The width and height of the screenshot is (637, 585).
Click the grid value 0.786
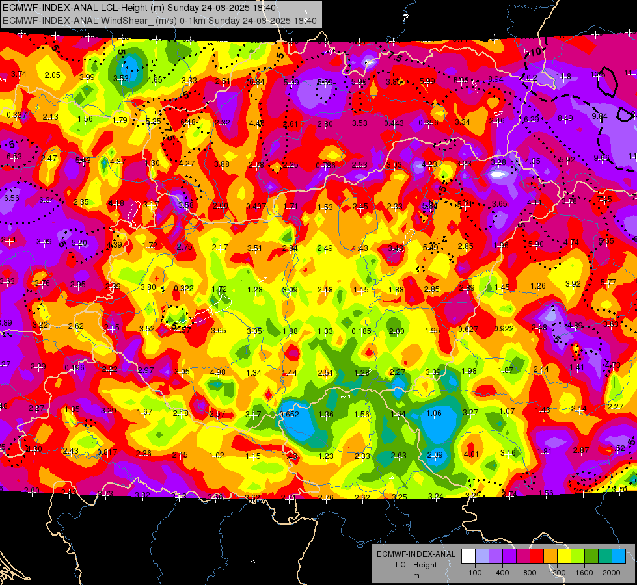(325, 165)
